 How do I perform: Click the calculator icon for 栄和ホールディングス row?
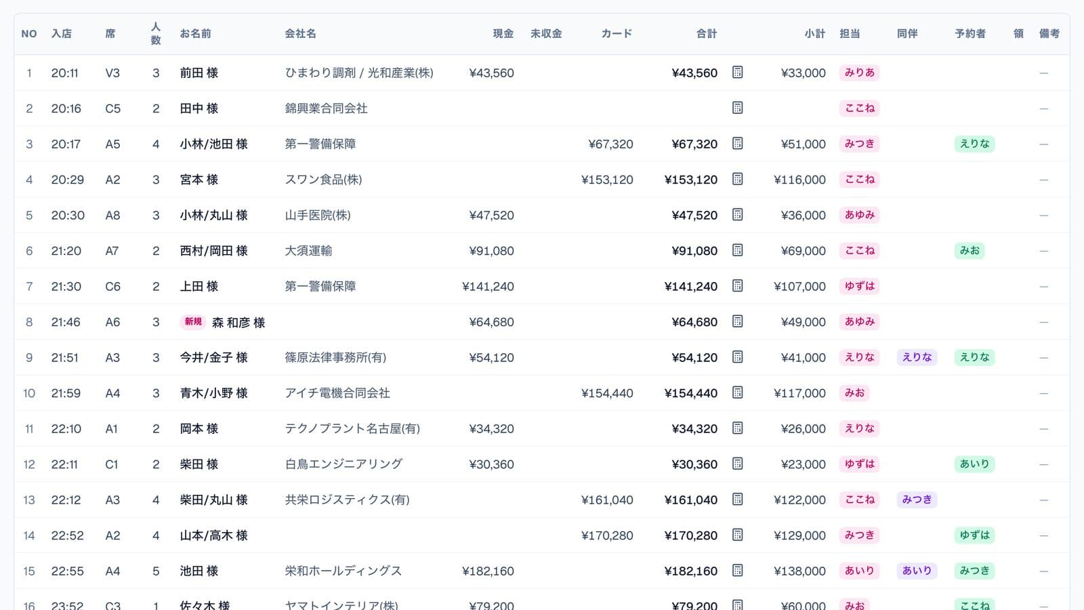click(x=738, y=571)
